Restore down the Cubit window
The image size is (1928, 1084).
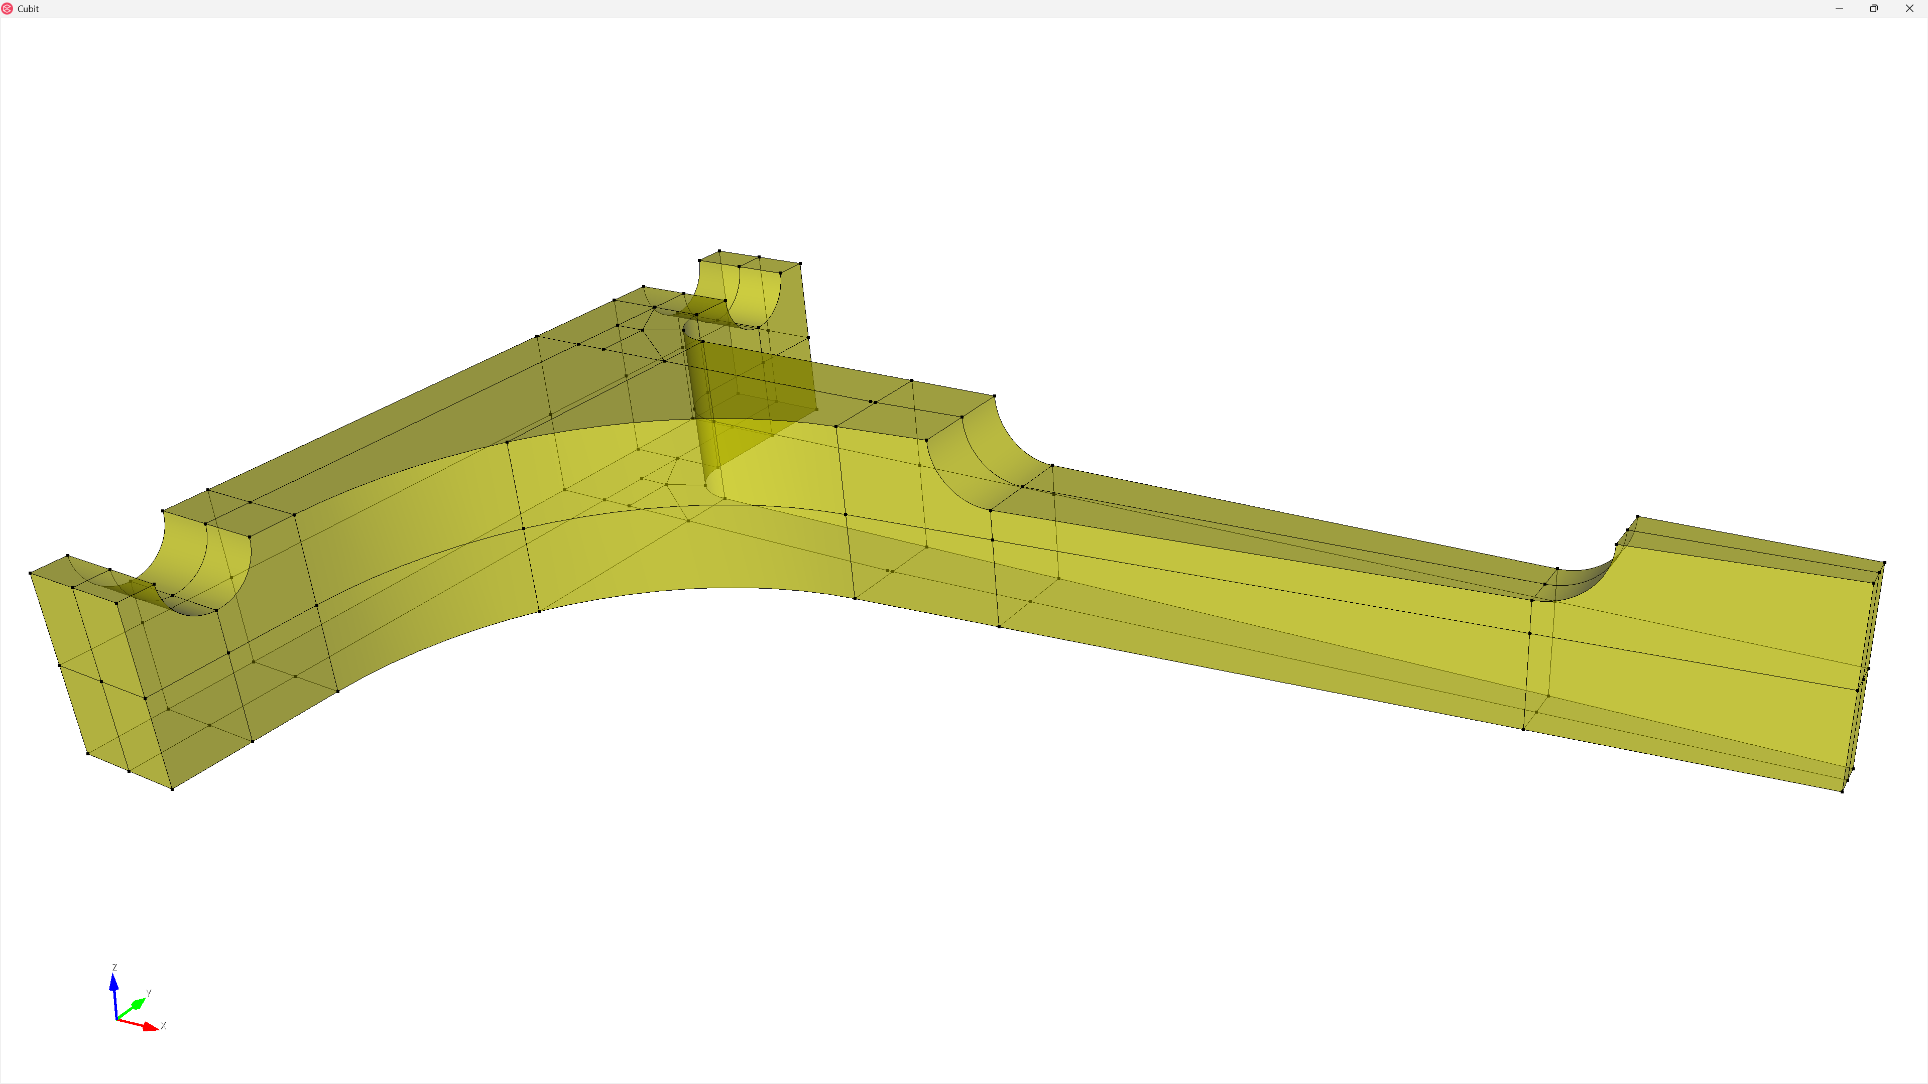click(1873, 8)
